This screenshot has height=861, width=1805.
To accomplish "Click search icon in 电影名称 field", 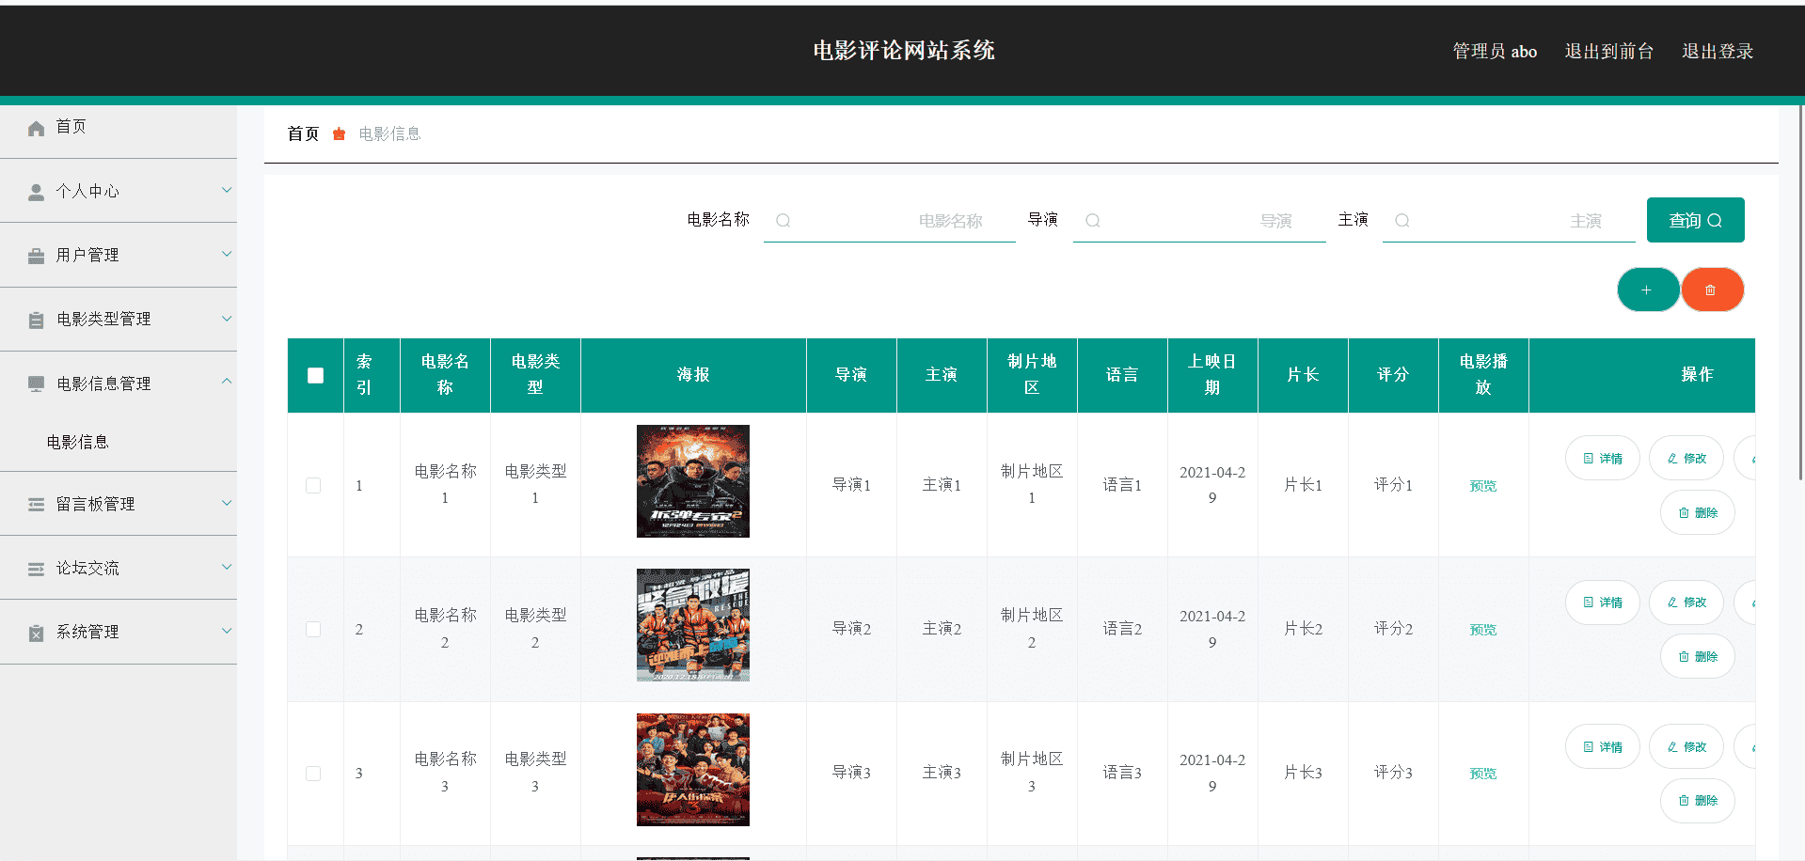I will (783, 221).
